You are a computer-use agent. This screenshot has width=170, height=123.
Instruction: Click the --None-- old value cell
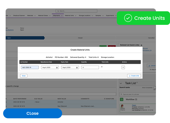point(37,102)
